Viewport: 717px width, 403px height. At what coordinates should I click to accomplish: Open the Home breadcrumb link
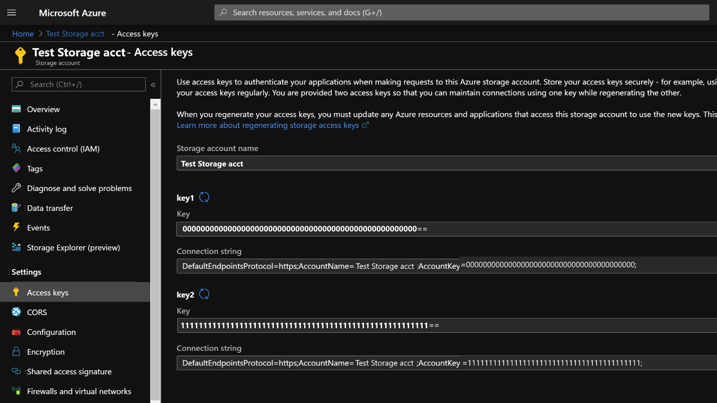pos(23,34)
